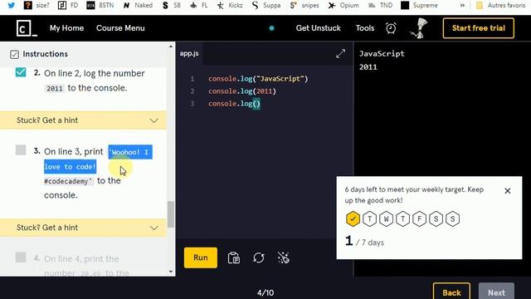Toggle the step 3 unchecked checkbox
Screen dimensions: 531x299
[x=21, y=149]
